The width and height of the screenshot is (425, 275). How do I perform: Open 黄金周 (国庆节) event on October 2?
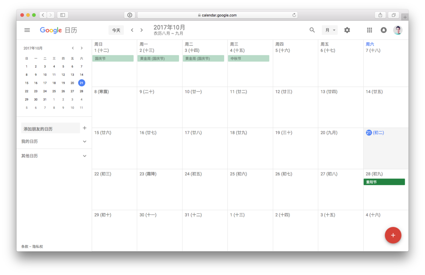click(158, 58)
